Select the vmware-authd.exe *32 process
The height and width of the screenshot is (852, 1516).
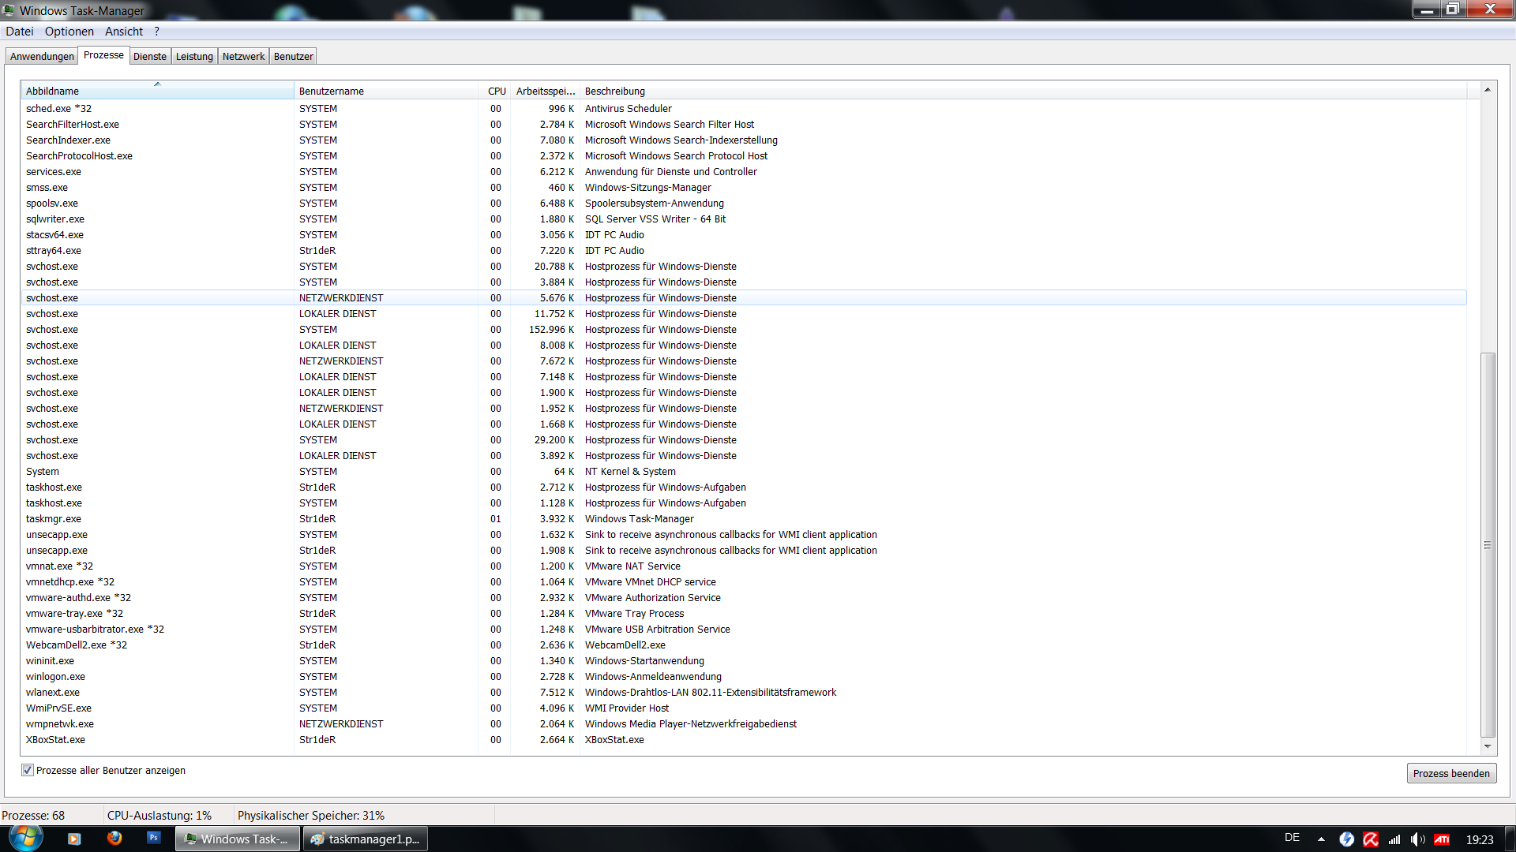click(744, 598)
